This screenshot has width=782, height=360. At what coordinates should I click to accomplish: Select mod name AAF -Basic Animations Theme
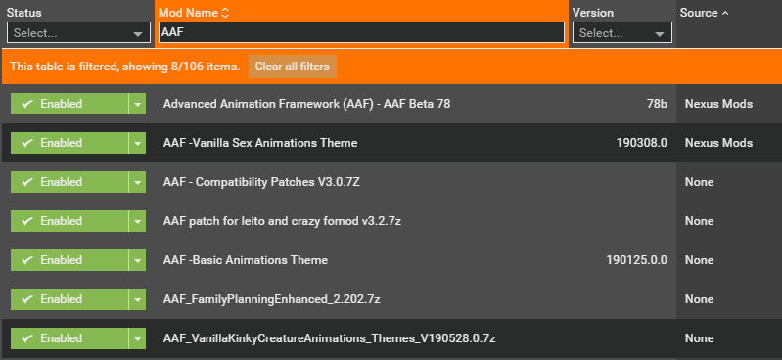[x=246, y=260]
